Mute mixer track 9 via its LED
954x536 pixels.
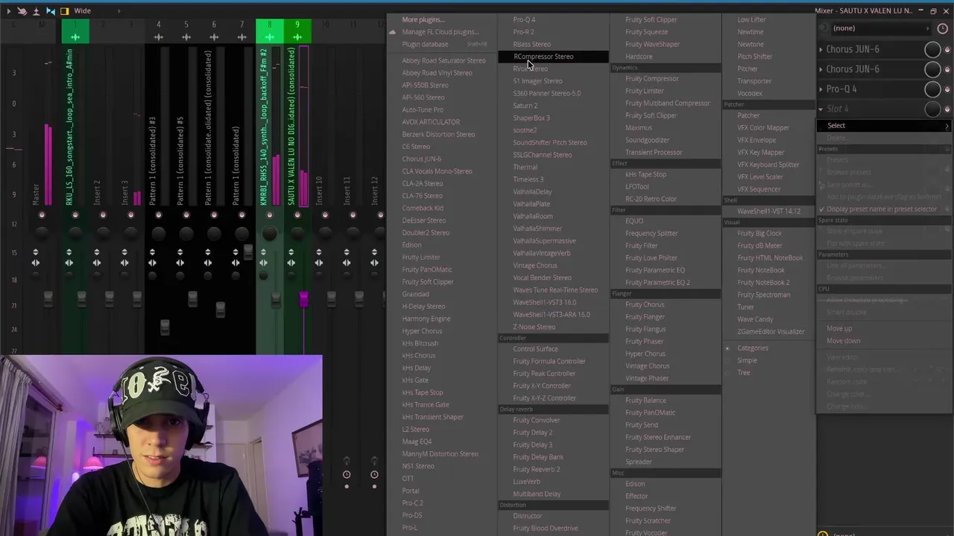pyautogui.click(x=297, y=215)
